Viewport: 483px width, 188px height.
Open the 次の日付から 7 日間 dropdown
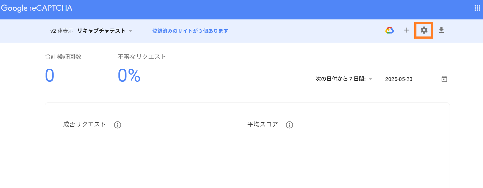[370, 79]
